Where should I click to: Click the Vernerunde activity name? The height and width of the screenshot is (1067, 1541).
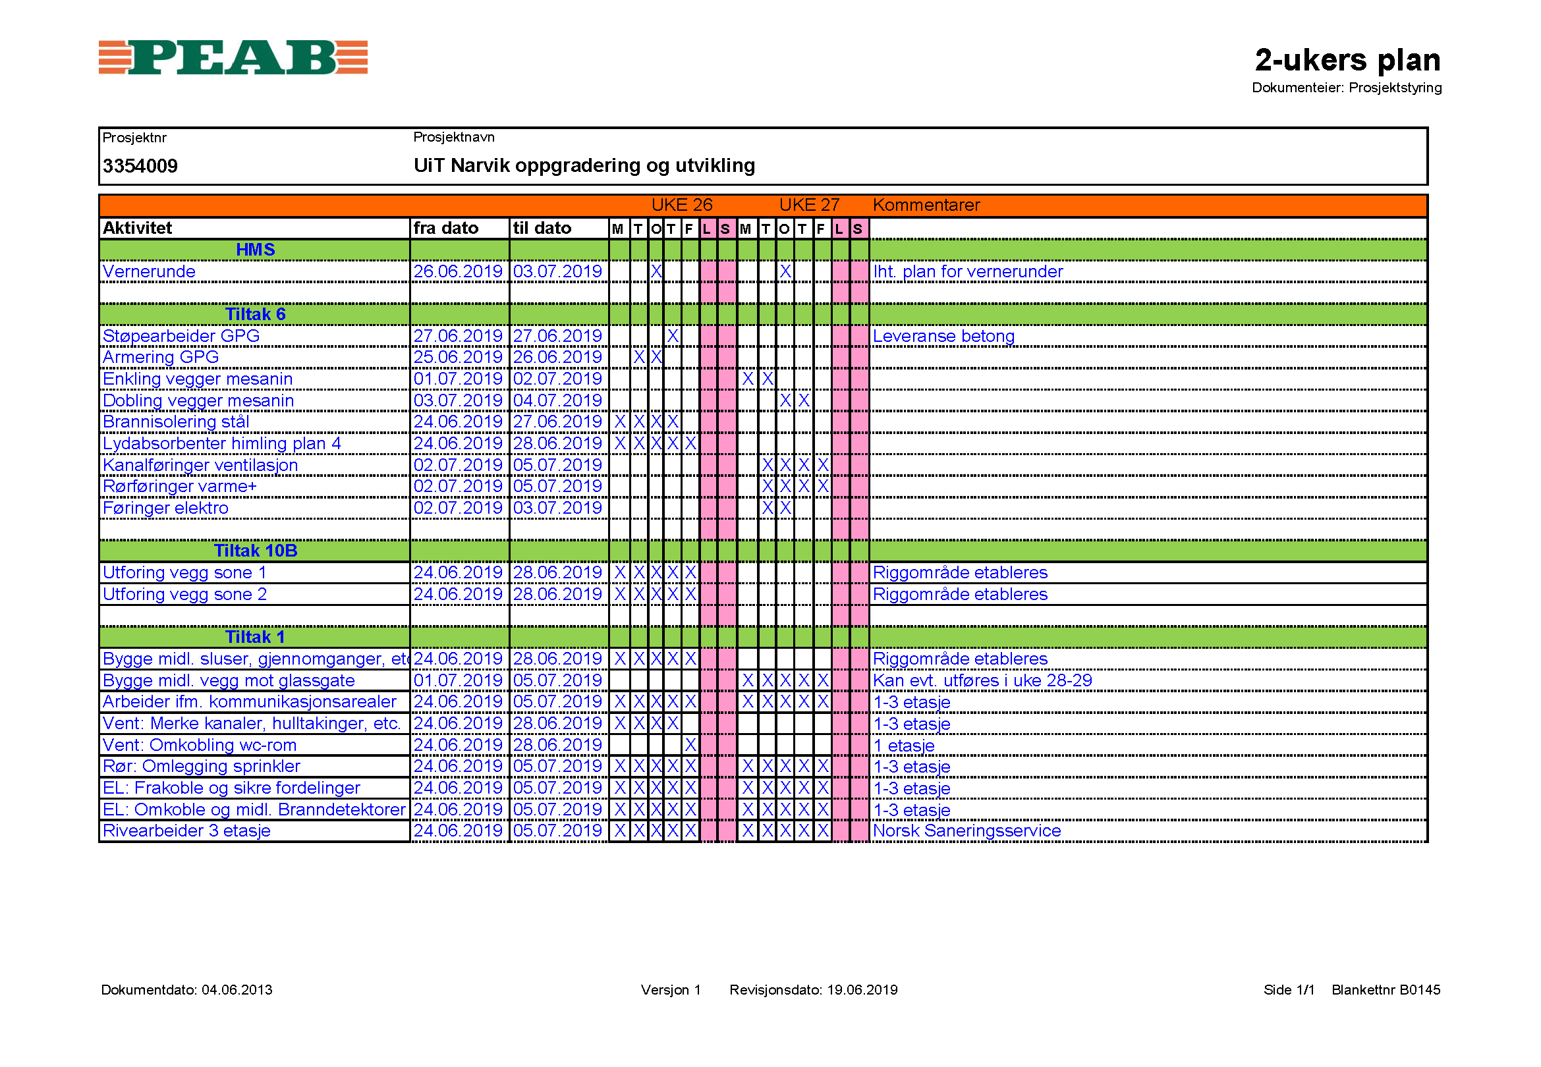click(x=148, y=271)
